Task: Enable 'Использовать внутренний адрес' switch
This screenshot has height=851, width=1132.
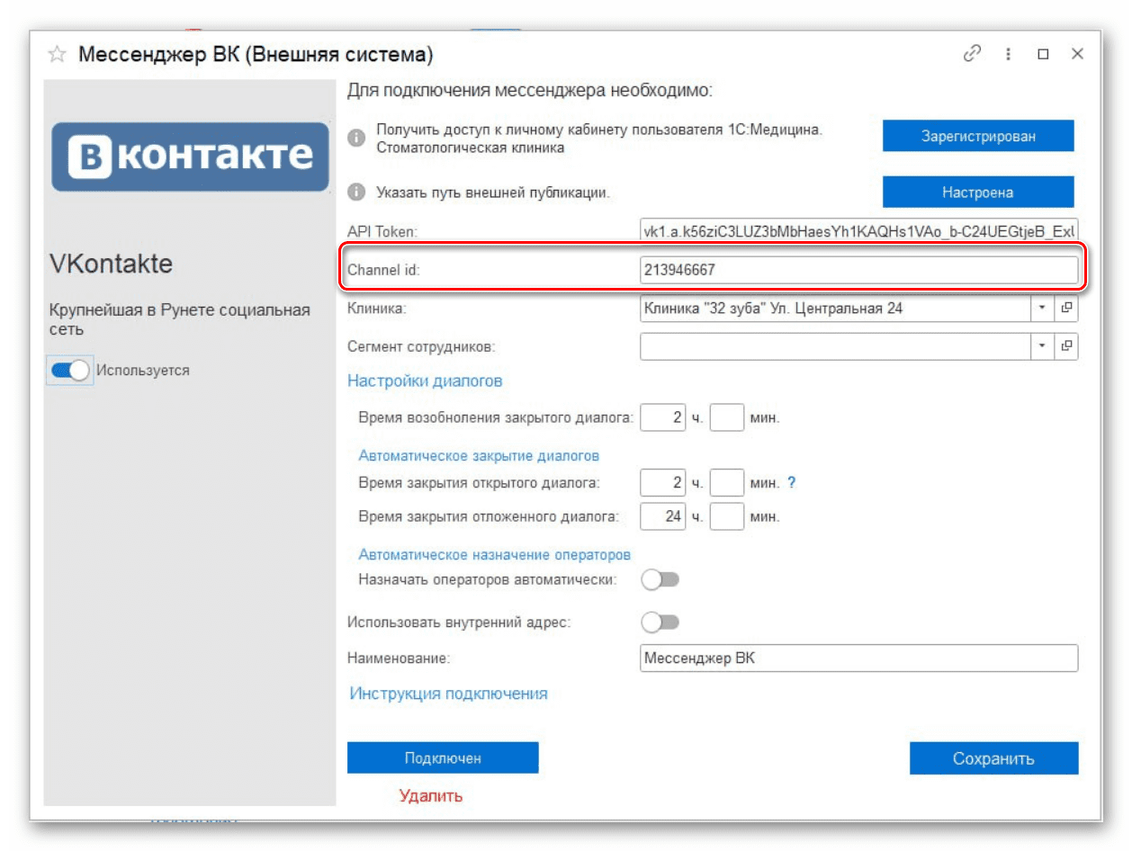Action: pos(660,622)
